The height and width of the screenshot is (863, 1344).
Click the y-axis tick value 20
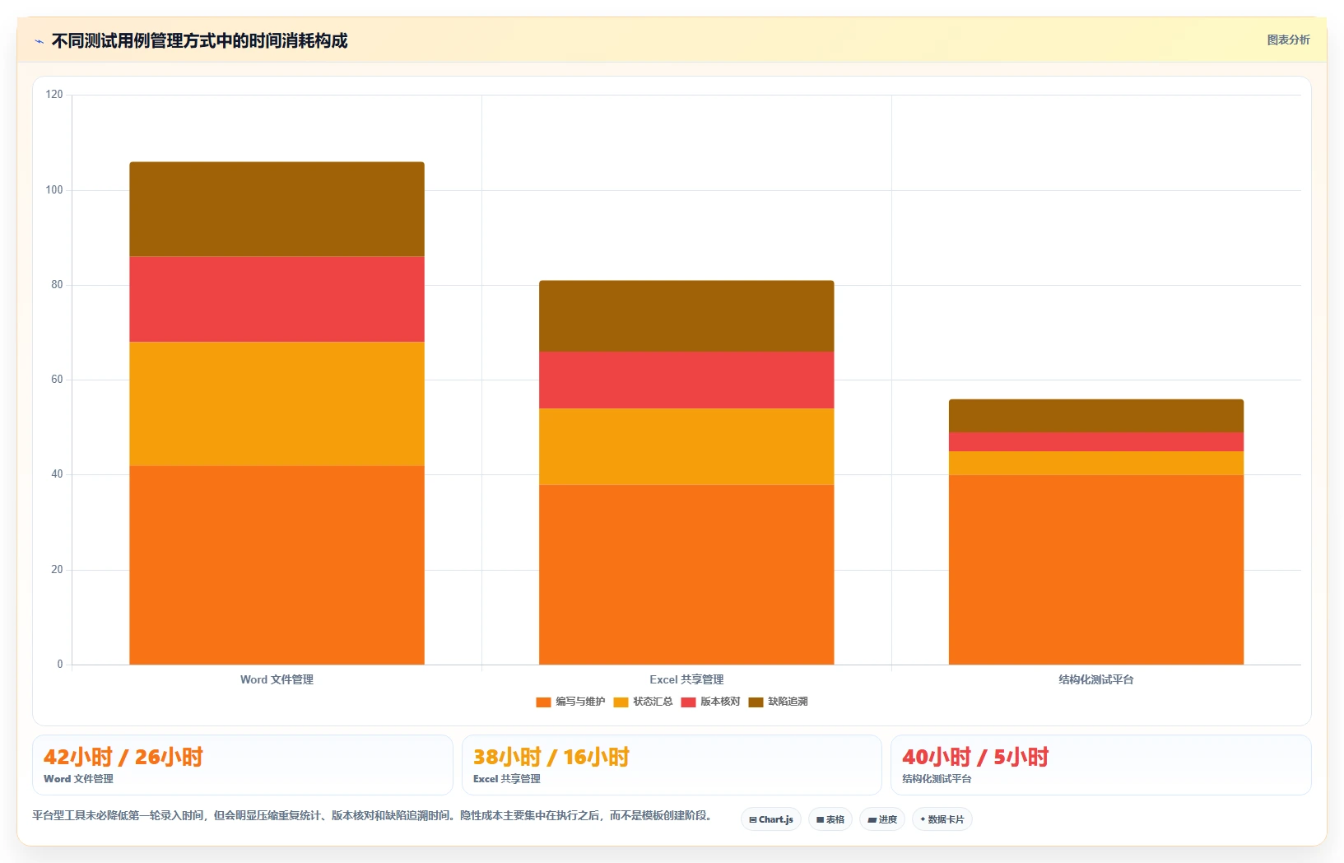click(57, 570)
